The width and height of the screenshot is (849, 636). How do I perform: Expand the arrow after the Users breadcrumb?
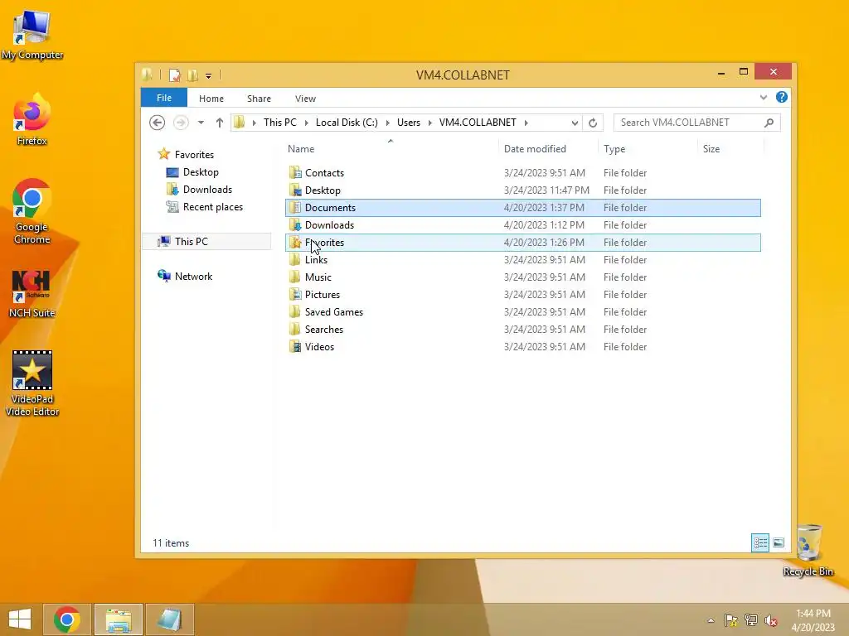point(430,123)
